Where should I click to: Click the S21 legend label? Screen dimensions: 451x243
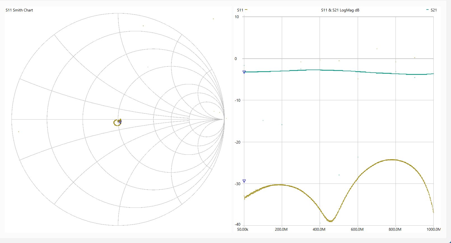[433, 10]
